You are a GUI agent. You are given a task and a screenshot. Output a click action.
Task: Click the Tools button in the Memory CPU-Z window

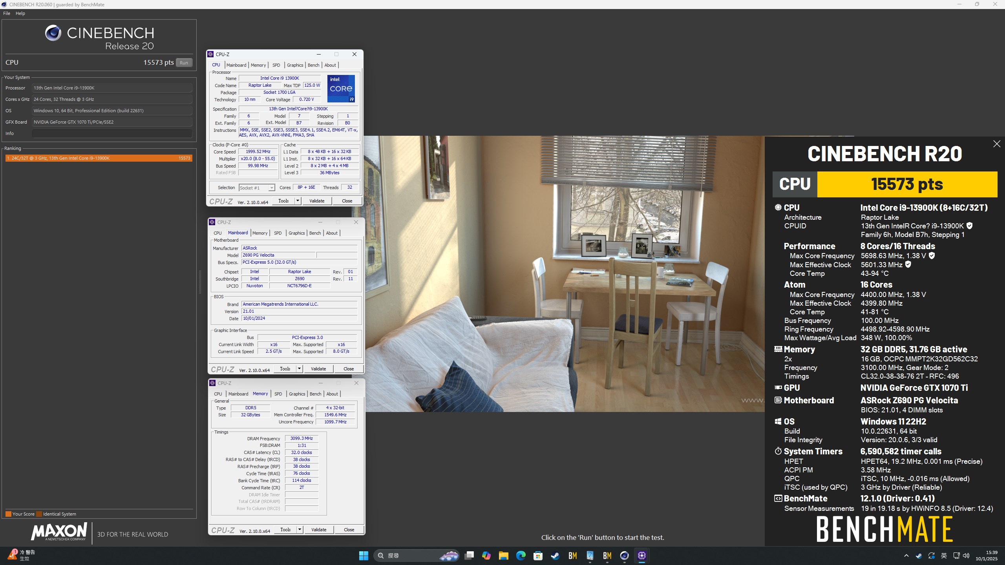[x=285, y=530]
